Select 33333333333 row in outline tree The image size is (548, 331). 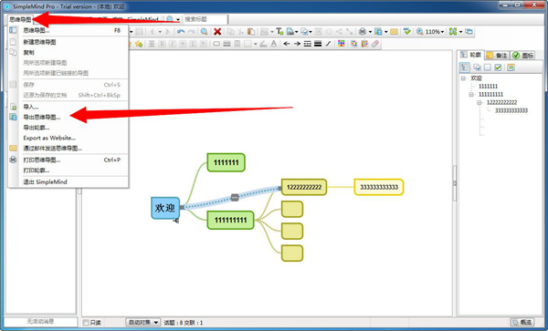click(x=511, y=110)
